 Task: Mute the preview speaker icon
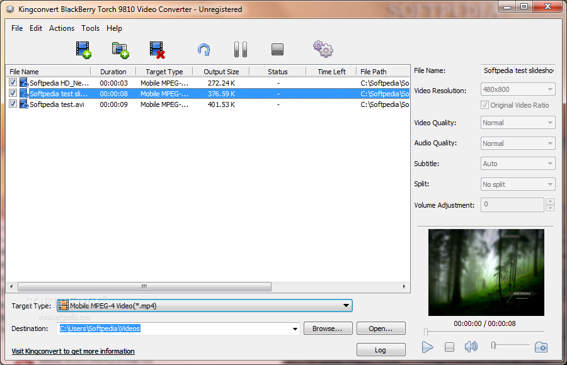471,347
